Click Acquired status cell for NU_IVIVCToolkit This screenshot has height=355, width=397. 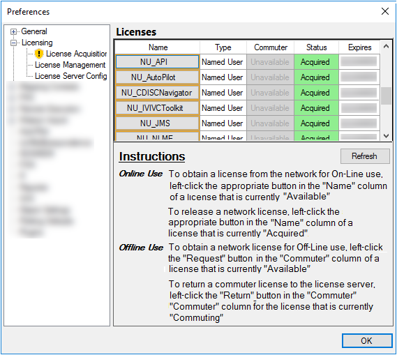pos(316,108)
